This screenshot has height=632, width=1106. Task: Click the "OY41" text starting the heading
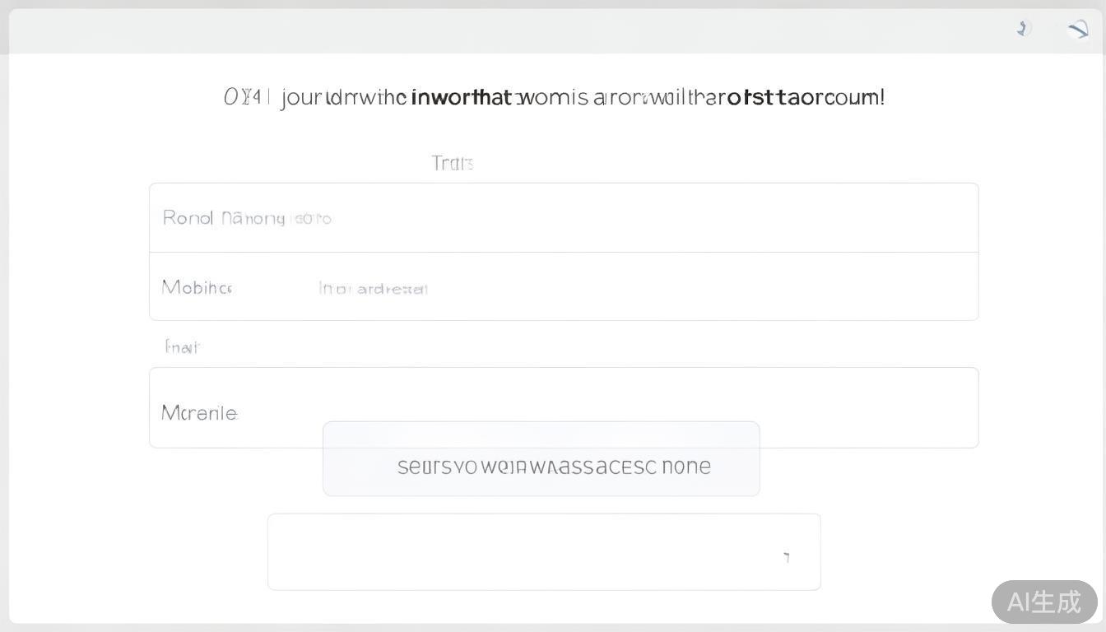point(245,98)
